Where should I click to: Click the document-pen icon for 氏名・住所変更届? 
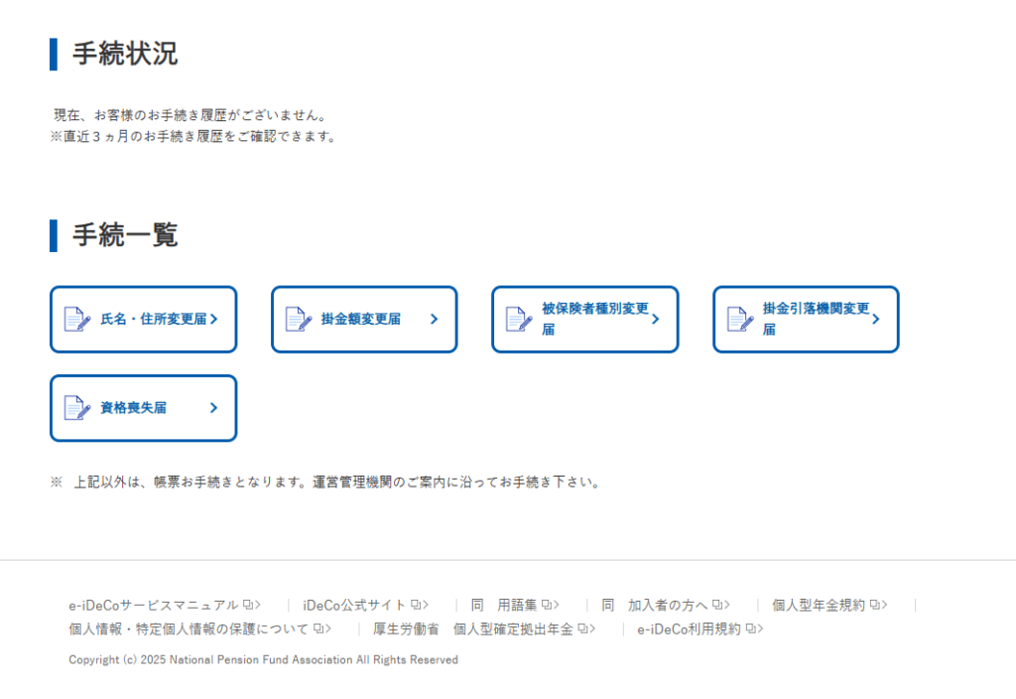pyautogui.click(x=76, y=319)
